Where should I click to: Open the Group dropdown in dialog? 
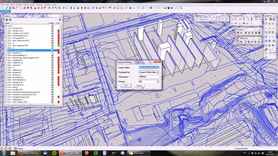(x=158, y=81)
